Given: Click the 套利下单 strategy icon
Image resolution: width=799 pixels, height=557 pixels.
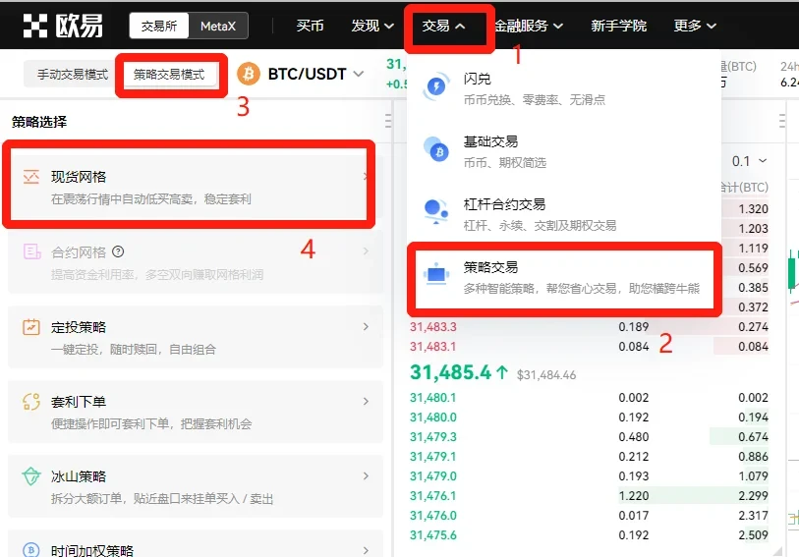Looking at the screenshot, I should coord(31,402).
